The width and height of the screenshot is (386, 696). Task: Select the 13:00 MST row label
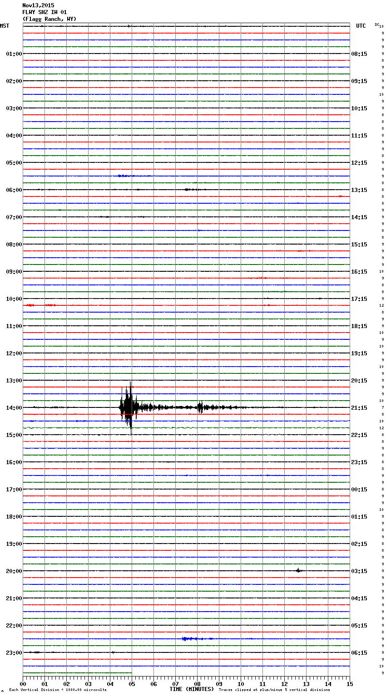click(x=14, y=381)
